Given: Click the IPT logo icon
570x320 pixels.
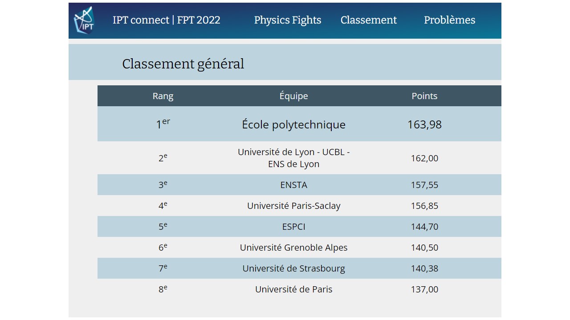Looking at the screenshot, I should [x=84, y=20].
